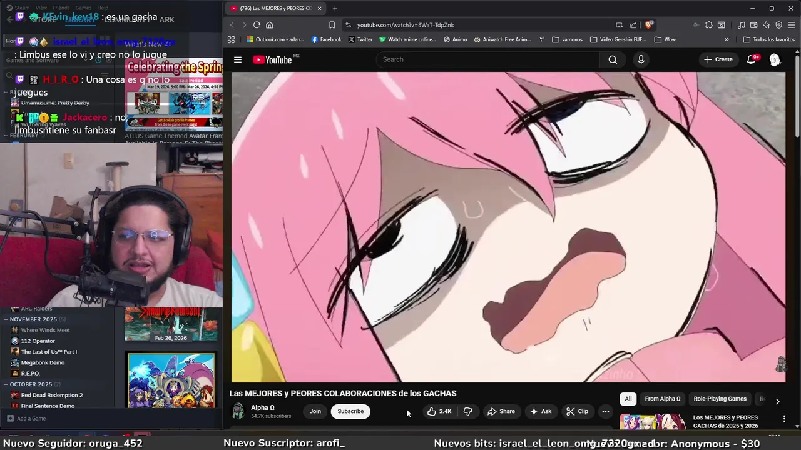The height and width of the screenshot is (450, 801).
Task: Subscribe to Alpha Ω channel
Action: (350, 411)
